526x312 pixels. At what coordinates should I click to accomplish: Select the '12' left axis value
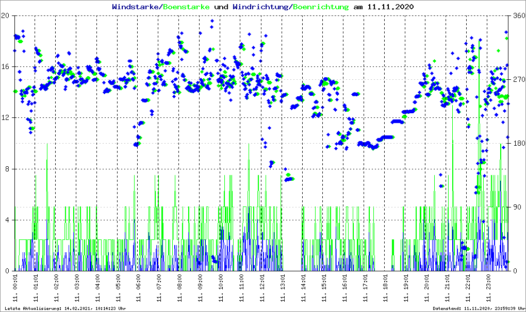click(x=6, y=118)
